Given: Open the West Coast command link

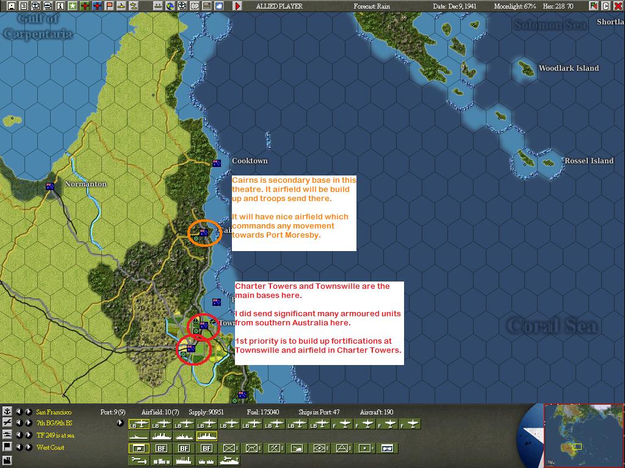Looking at the screenshot, I should (x=50, y=447).
